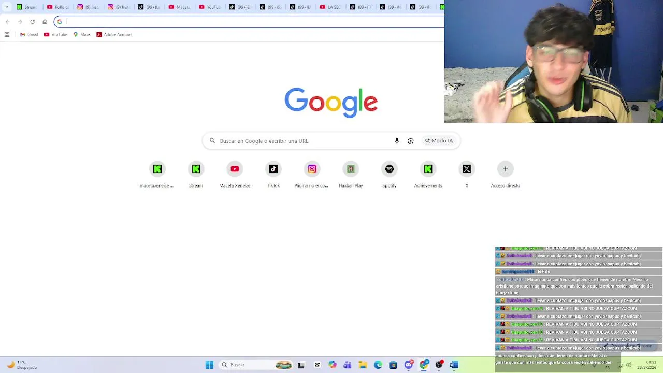
Task: Open the TikTok shortcut tile
Action: tap(273, 175)
